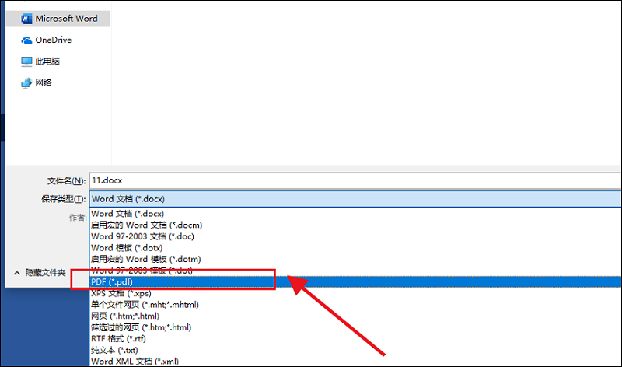Click the OneDrive cloud icon
Screen dimensions: 622x367
coord(26,40)
